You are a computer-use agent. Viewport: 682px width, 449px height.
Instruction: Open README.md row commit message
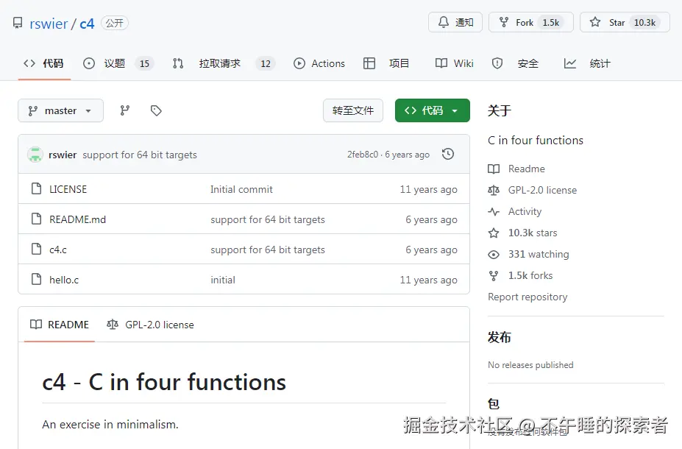[268, 219]
